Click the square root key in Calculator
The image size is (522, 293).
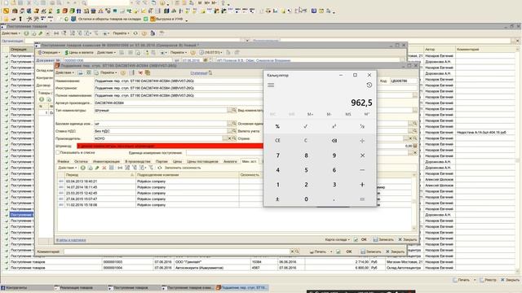coord(306,126)
